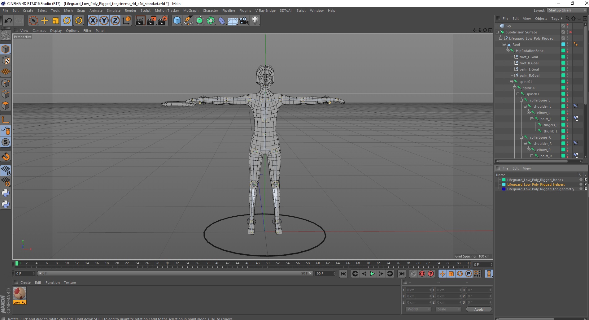Image resolution: width=589 pixels, height=320 pixels.
Task: Toggle the coordinate system icon
Action: pos(126,21)
